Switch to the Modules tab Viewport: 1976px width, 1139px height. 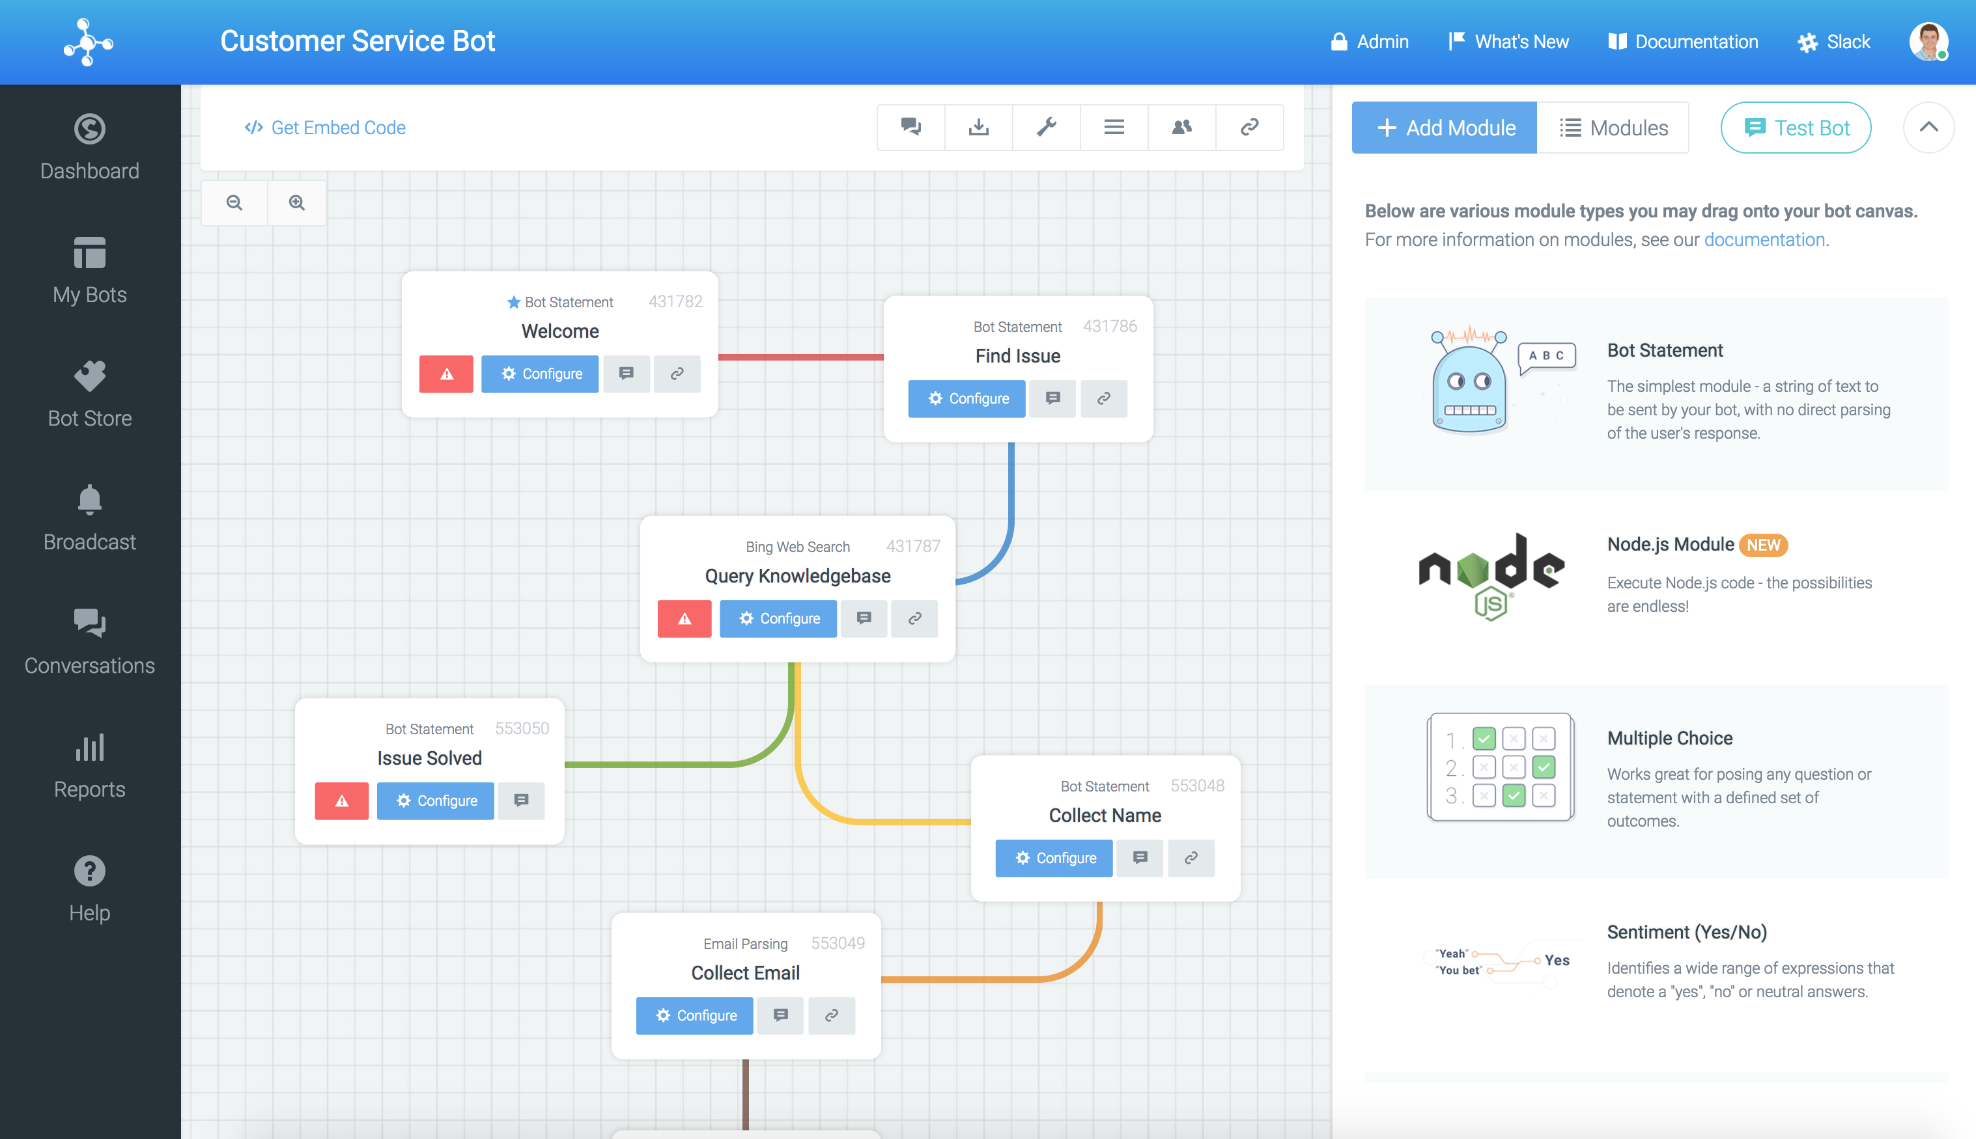(1613, 128)
